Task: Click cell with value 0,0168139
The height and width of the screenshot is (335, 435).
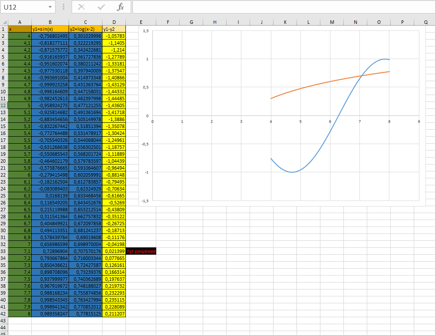Action: [x=50, y=196]
